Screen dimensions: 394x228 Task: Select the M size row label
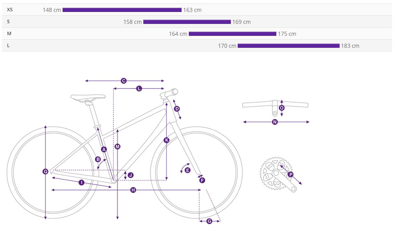tap(9, 33)
